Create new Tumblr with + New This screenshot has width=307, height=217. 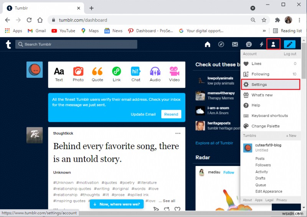[x=291, y=136]
